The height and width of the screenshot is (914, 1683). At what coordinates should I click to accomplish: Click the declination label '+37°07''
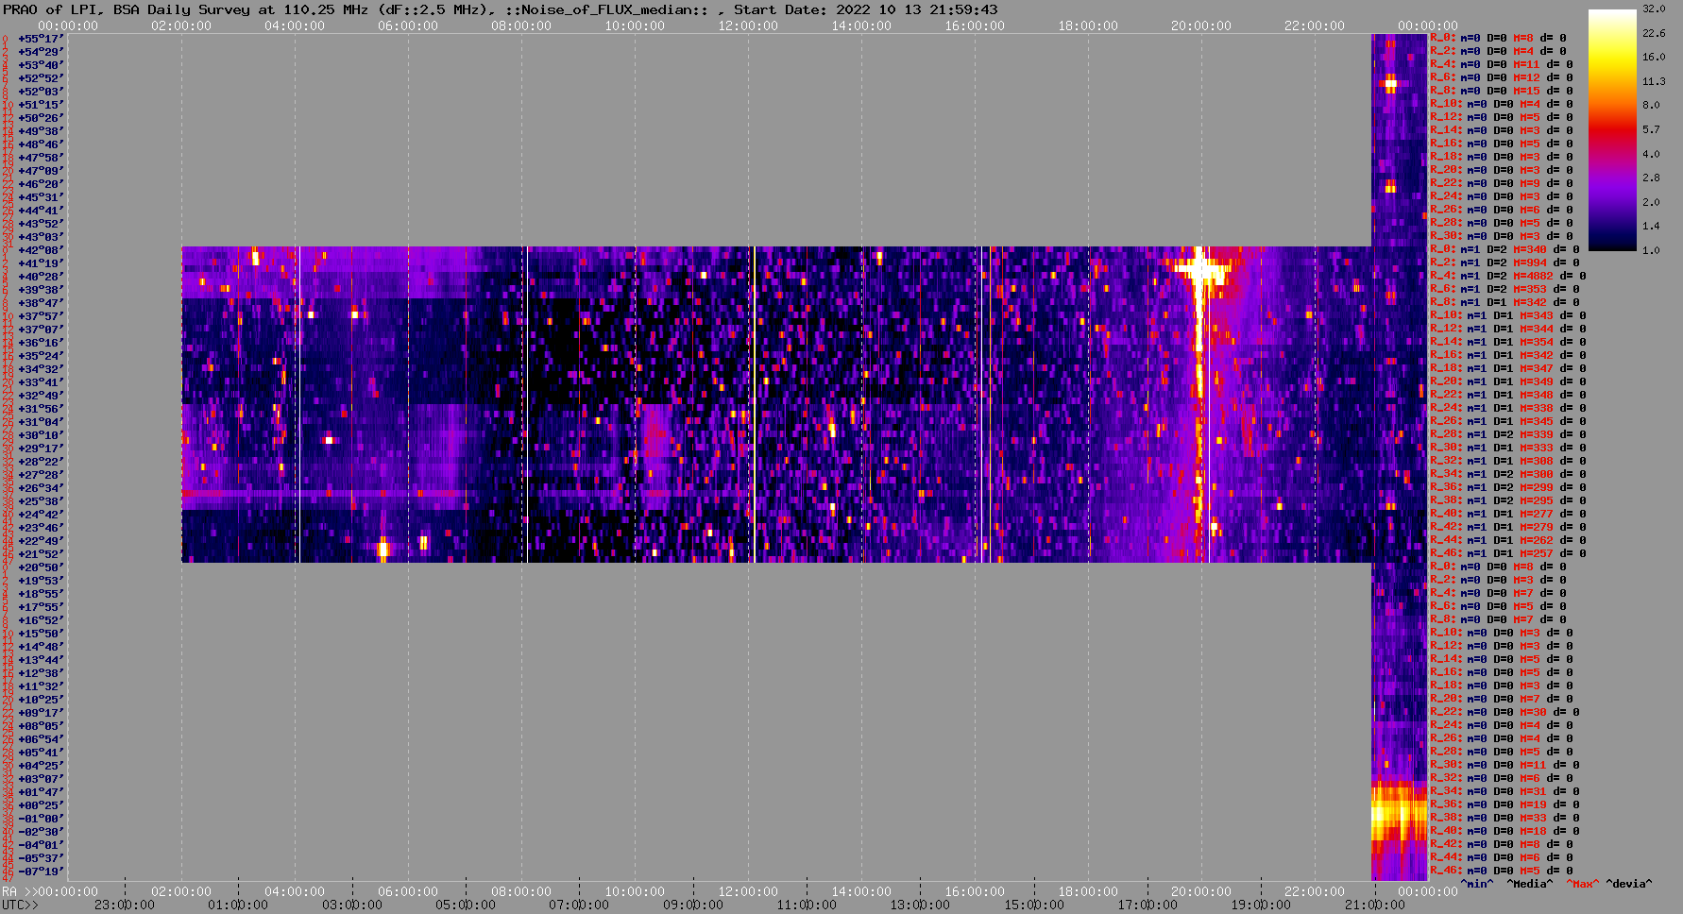pyautogui.click(x=41, y=330)
